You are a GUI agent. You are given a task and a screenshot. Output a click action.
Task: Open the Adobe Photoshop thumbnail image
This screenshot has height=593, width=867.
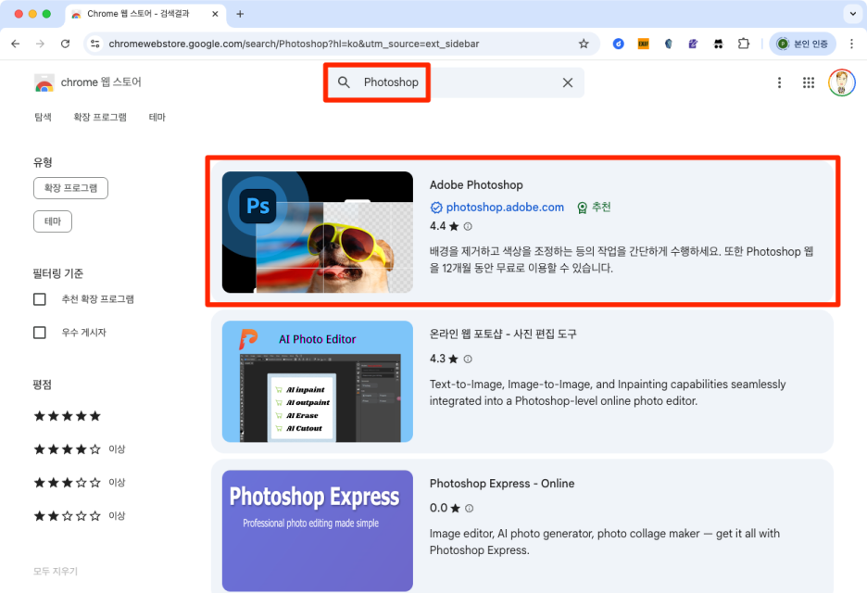[318, 233]
